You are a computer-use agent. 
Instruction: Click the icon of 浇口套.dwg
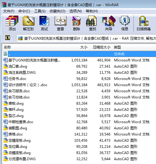coord(6,66)
